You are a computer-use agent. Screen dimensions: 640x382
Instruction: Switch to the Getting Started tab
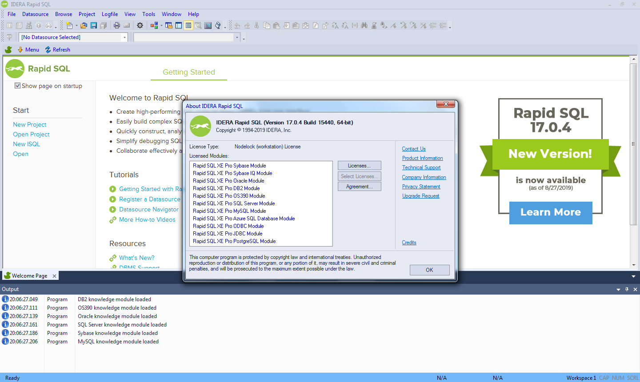pos(189,72)
